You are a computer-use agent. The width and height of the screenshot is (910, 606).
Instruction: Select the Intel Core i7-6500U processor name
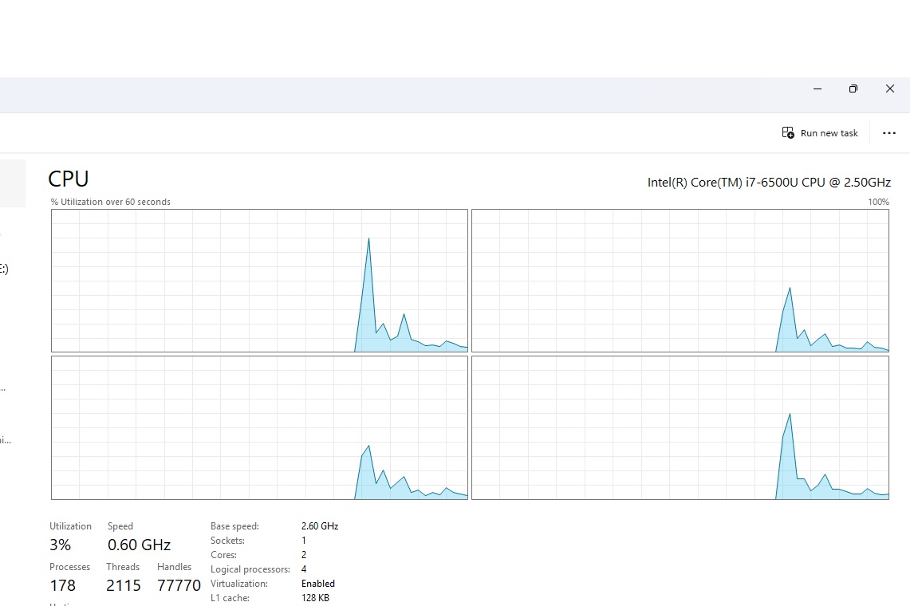(769, 183)
